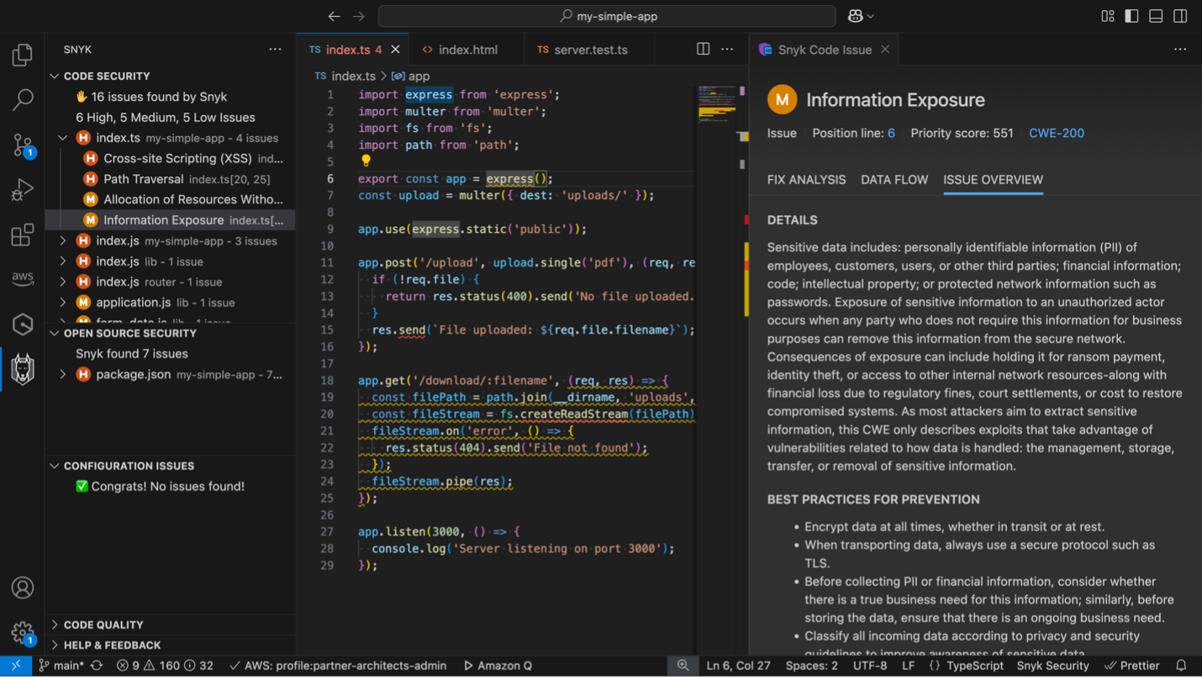Expand the package.json issues under Open Source Security

pyautogui.click(x=62, y=374)
